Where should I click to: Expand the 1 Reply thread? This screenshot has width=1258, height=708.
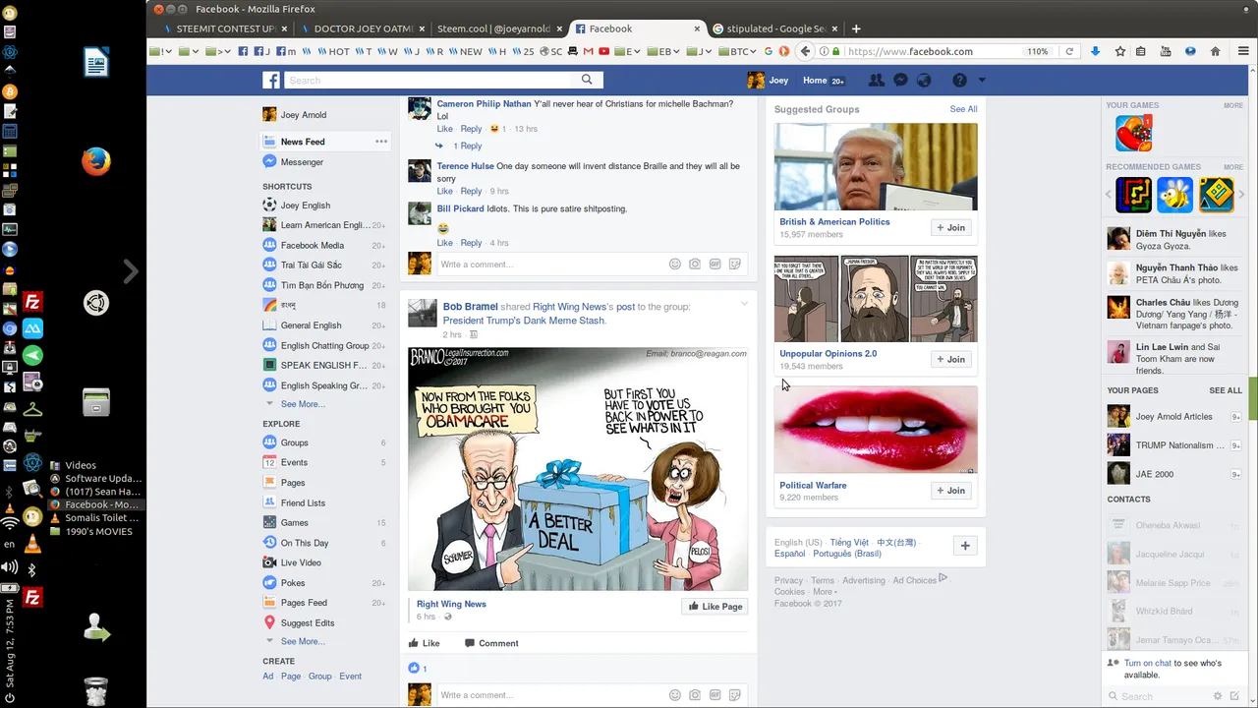pos(467,146)
